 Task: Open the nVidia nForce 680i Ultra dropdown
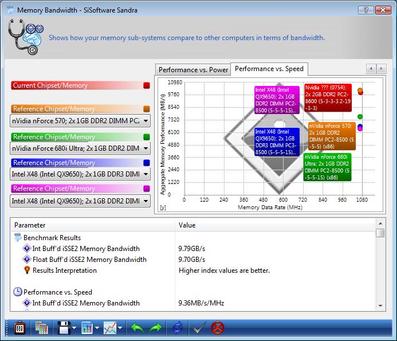[x=80, y=148]
